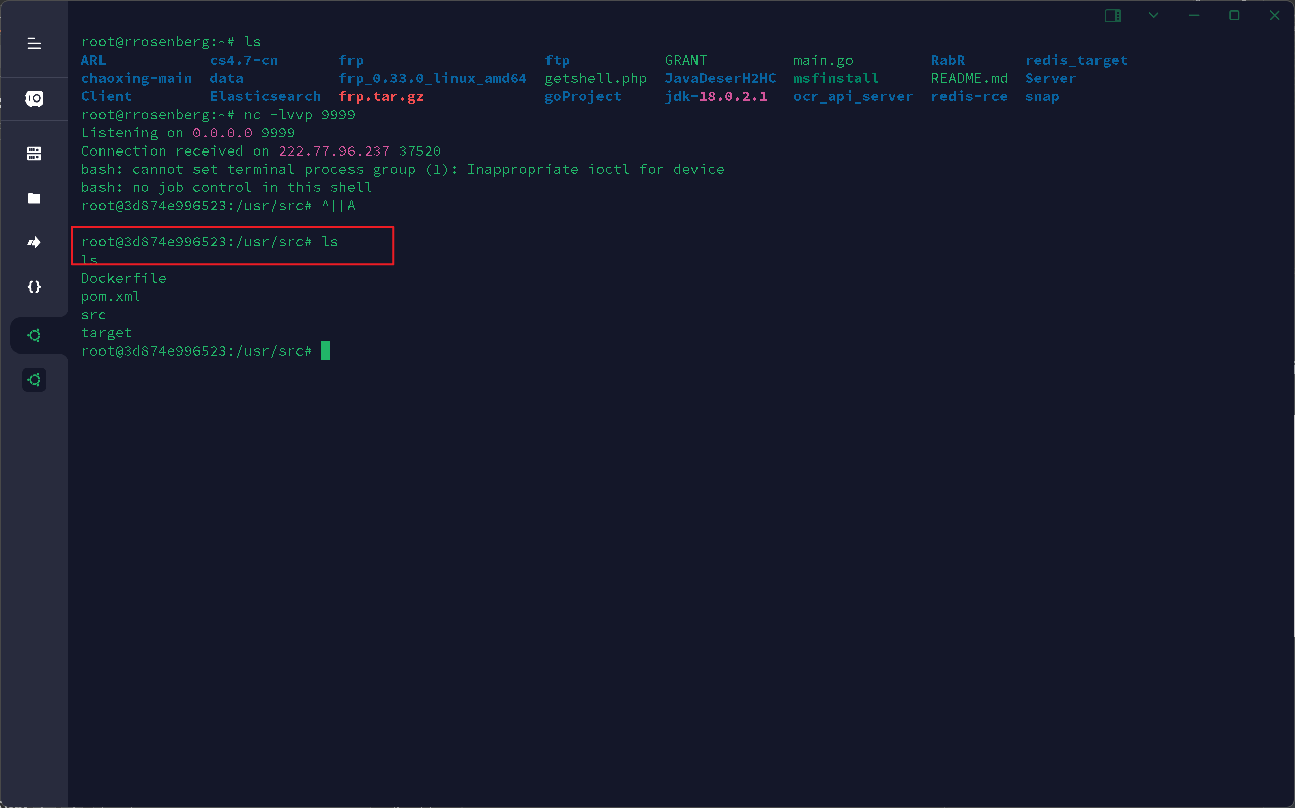Switch to the second Ubuntu terminal tab
This screenshot has width=1295, height=808.
pos(34,380)
